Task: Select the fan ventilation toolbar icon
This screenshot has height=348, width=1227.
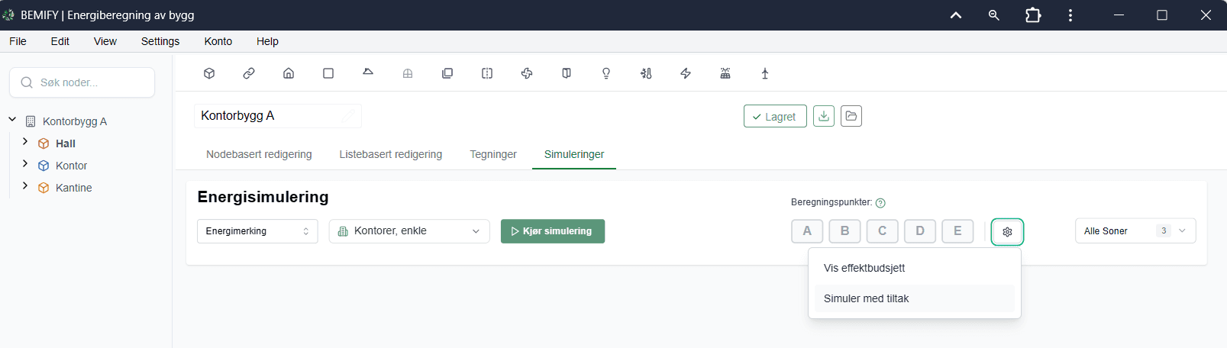Action: (527, 73)
